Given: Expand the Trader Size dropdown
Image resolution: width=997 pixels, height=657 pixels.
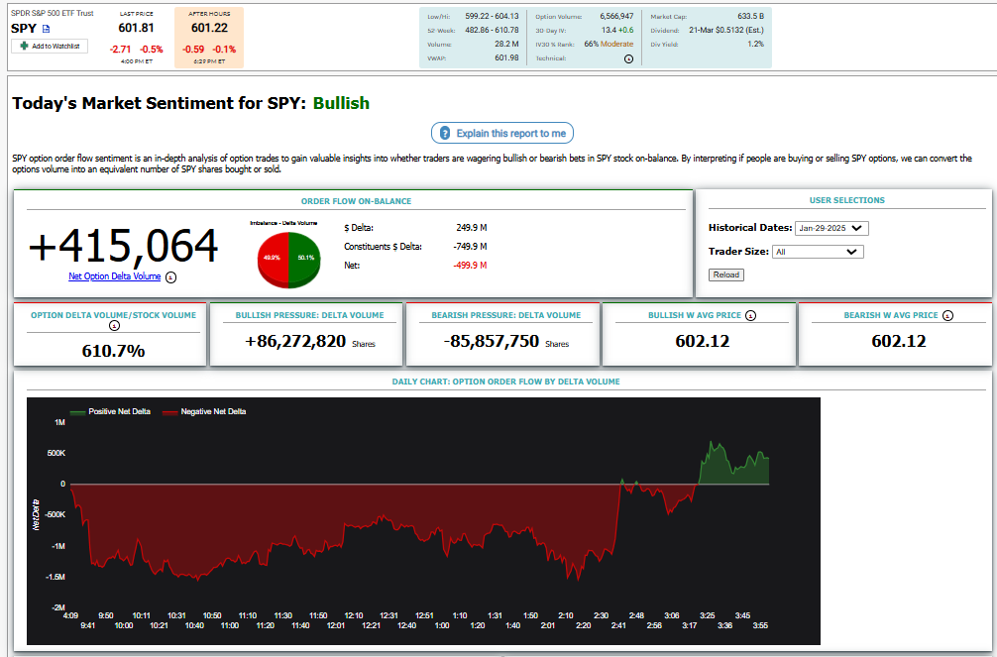Looking at the screenshot, I should pyautogui.click(x=818, y=252).
